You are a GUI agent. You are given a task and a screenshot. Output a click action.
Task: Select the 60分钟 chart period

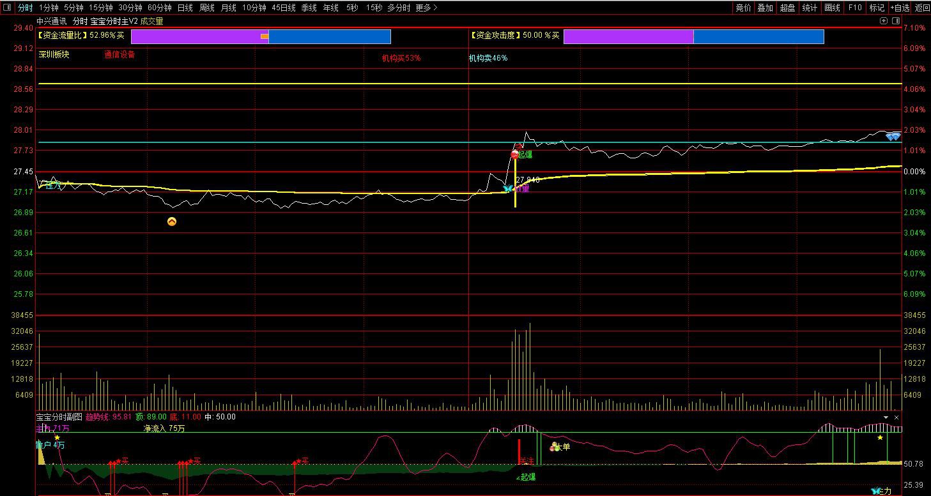(160, 8)
